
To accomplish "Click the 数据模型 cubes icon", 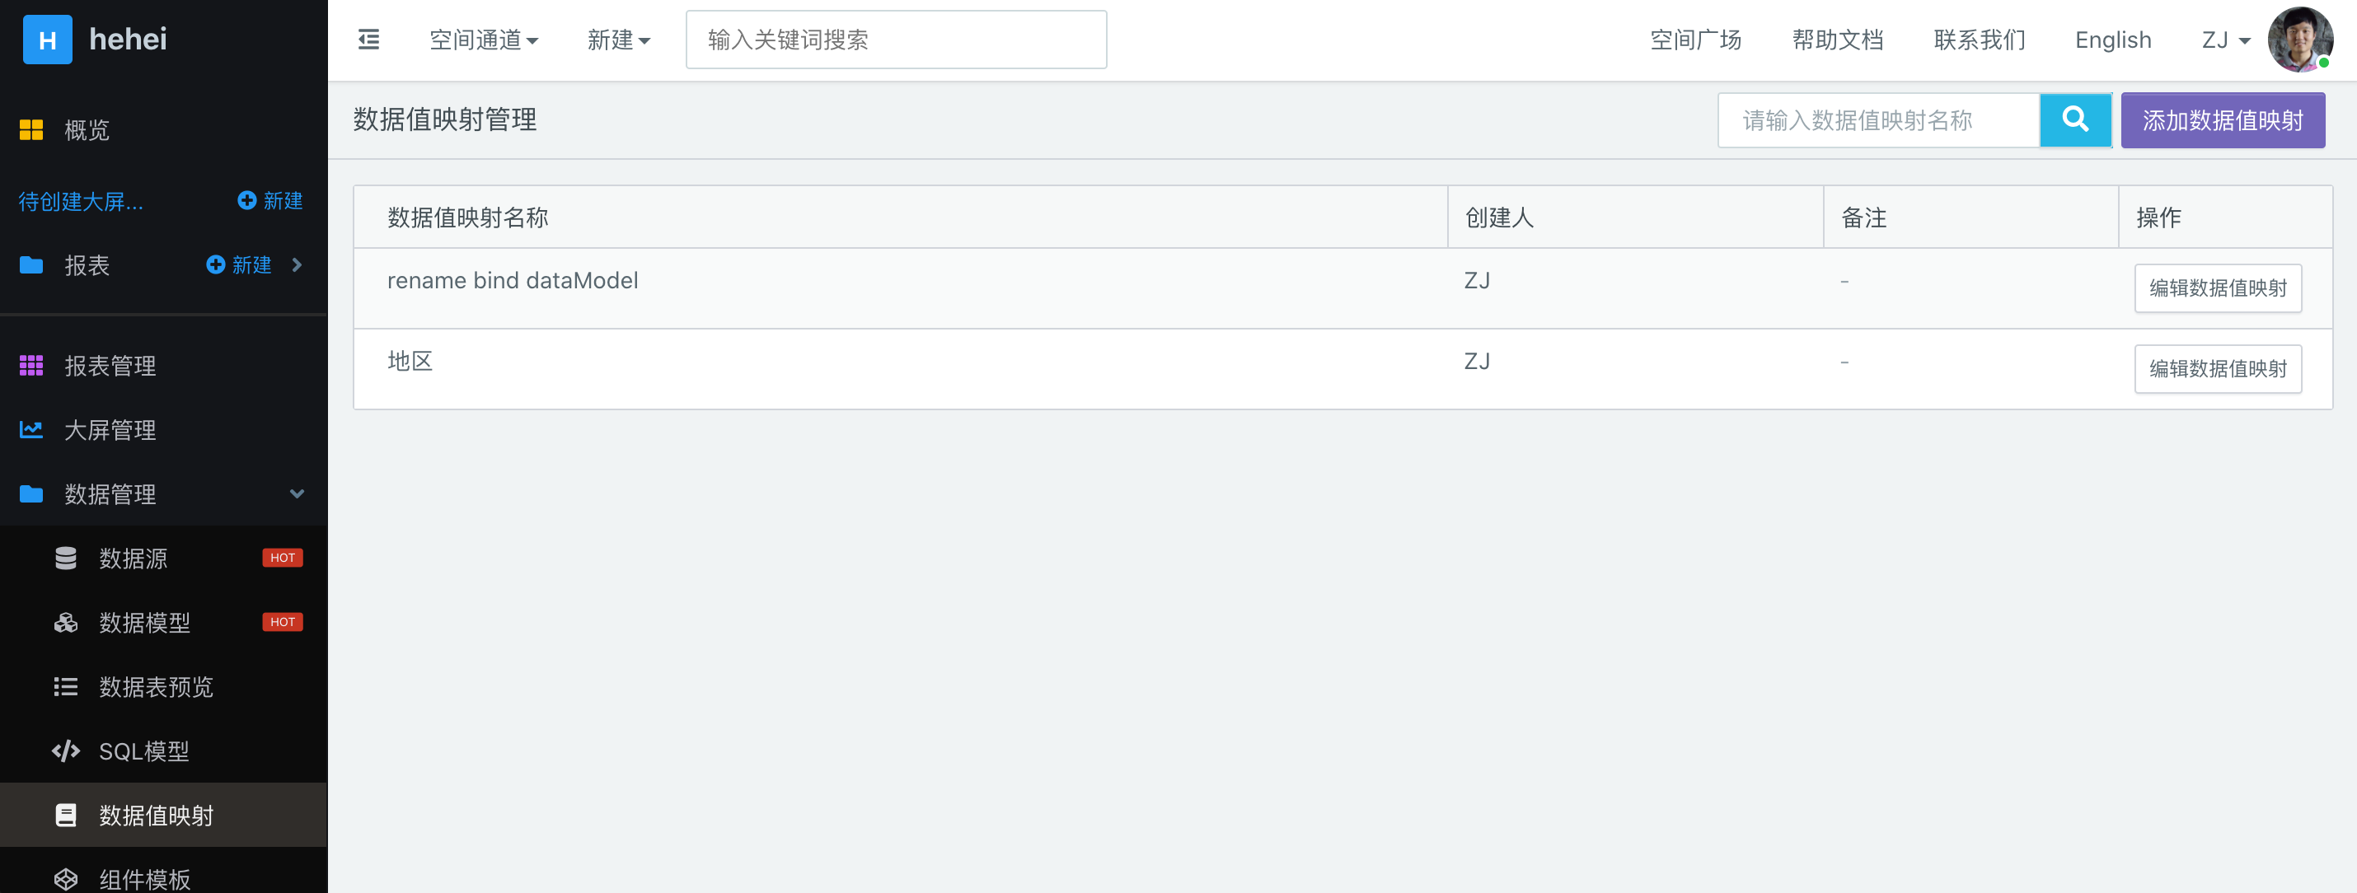I will tap(66, 622).
